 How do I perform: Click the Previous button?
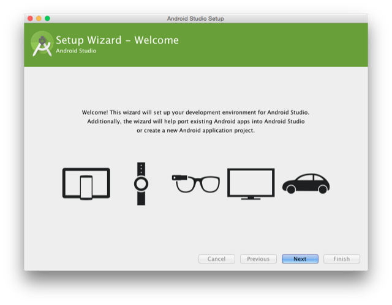(258, 259)
